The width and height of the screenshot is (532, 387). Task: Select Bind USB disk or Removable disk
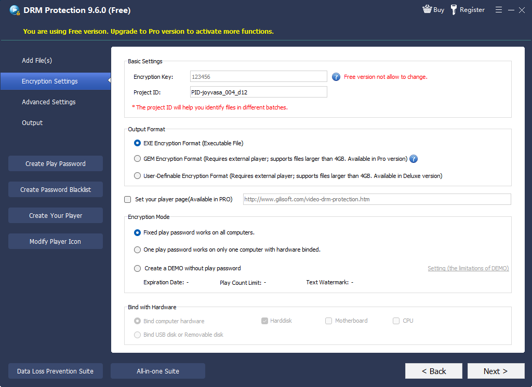pyautogui.click(x=137, y=335)
